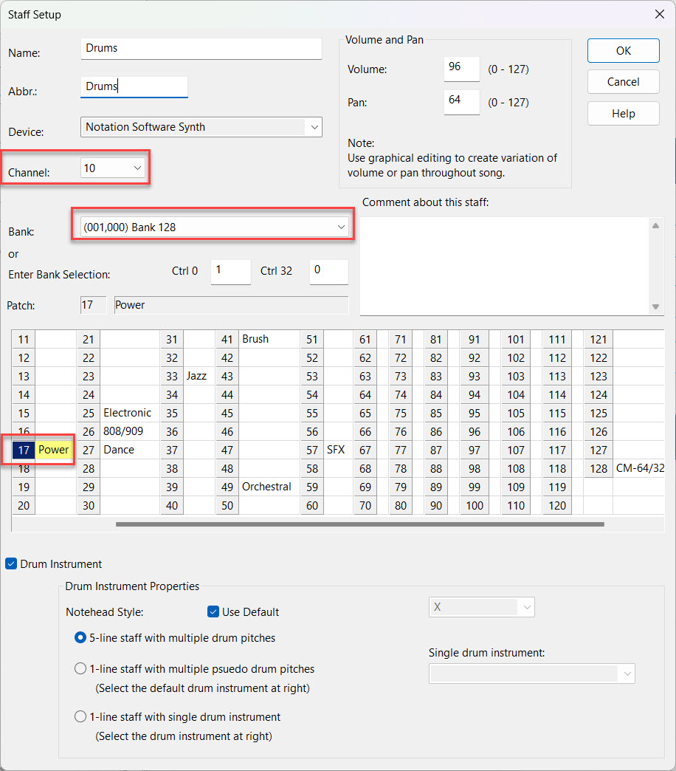
Task: Click the Name text field
Action: click(201, 49)
